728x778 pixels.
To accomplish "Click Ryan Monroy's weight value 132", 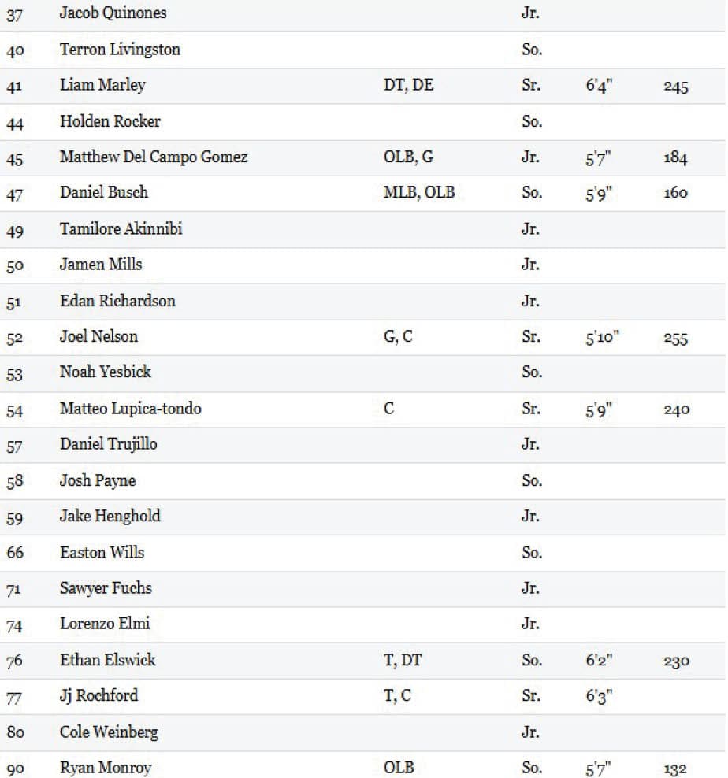I will pyautogui.click(x=675, y=769).
